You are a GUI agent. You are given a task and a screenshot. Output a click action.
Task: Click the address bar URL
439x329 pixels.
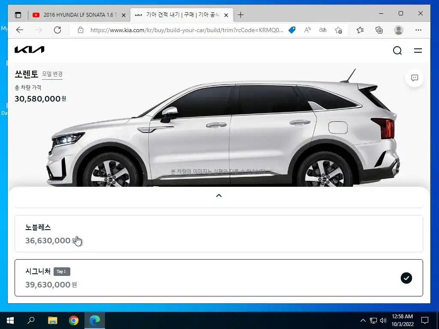[x=187, y=30]
